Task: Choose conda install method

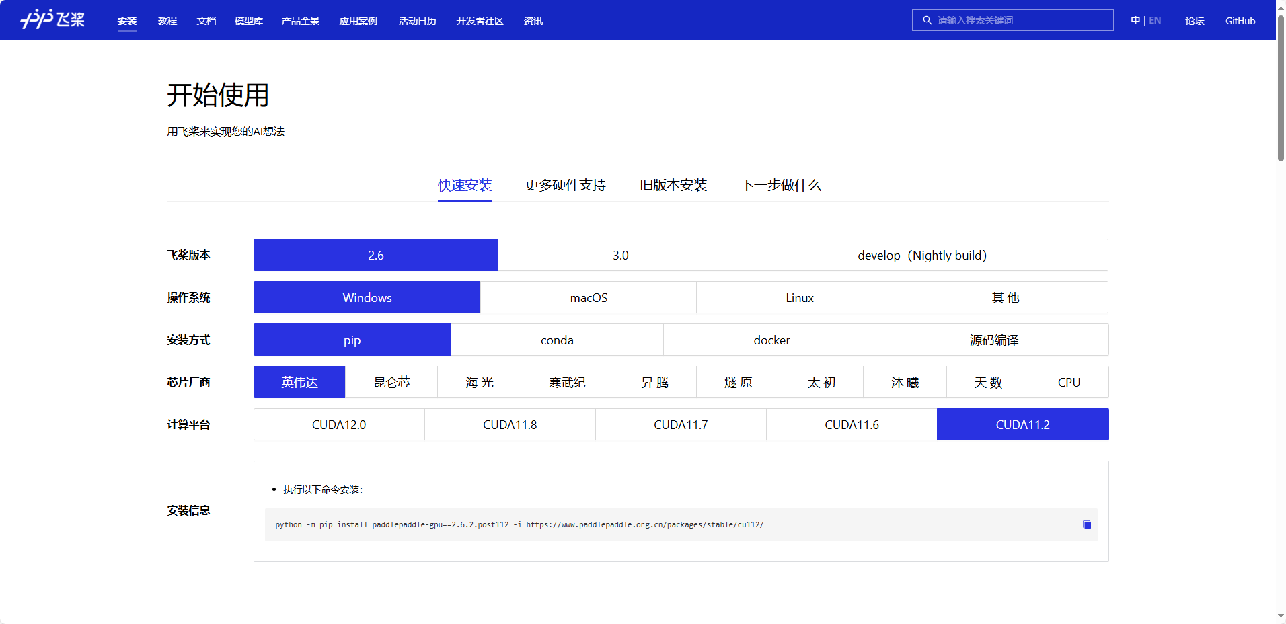Action: point(557,340)
